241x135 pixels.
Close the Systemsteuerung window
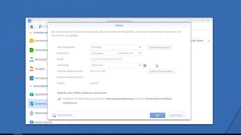(x=208, y=21)
